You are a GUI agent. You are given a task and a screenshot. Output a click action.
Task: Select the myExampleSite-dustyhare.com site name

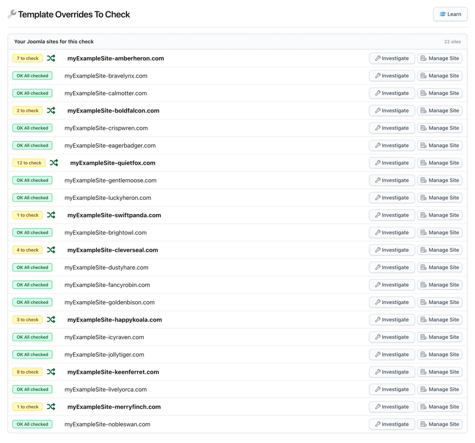106,268
